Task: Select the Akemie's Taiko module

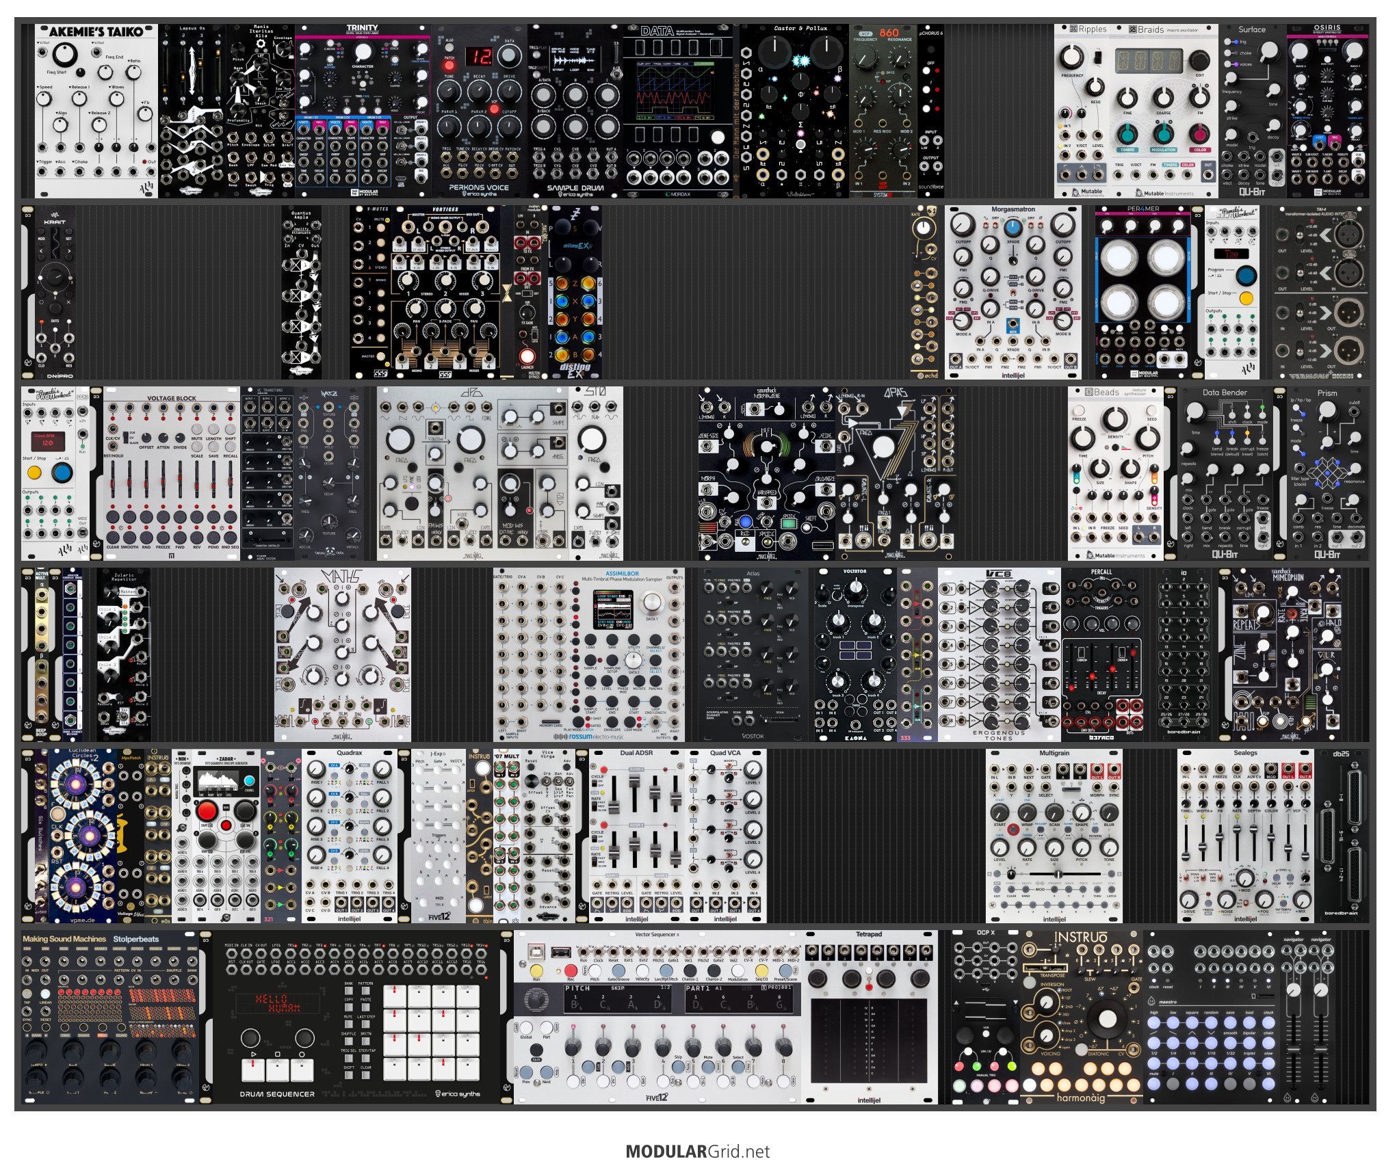Action: (x=96, y=111)
